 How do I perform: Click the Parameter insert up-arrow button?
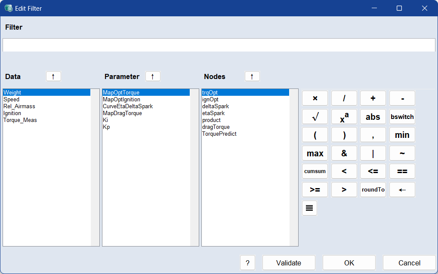click(x=153, y=76)
